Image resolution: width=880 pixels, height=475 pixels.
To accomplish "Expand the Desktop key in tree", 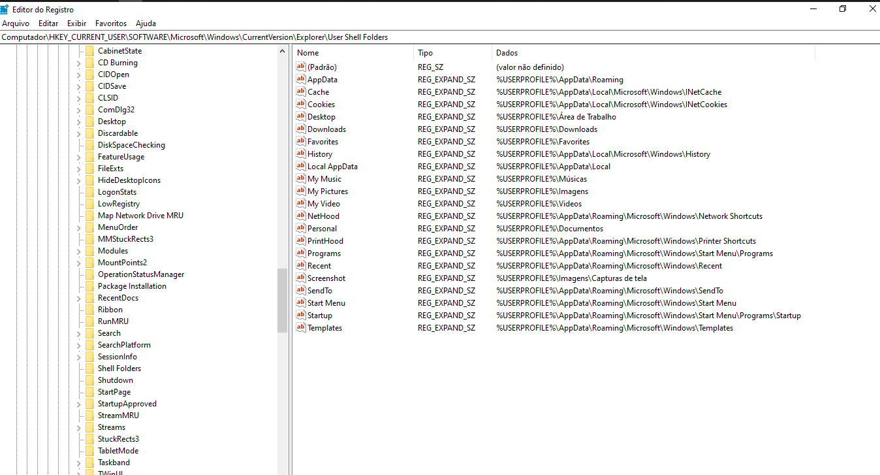I will (79, 122).
